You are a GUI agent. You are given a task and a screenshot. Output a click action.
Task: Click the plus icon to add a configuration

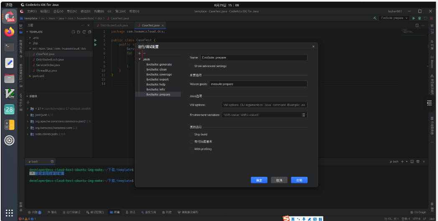coord(140,53)
